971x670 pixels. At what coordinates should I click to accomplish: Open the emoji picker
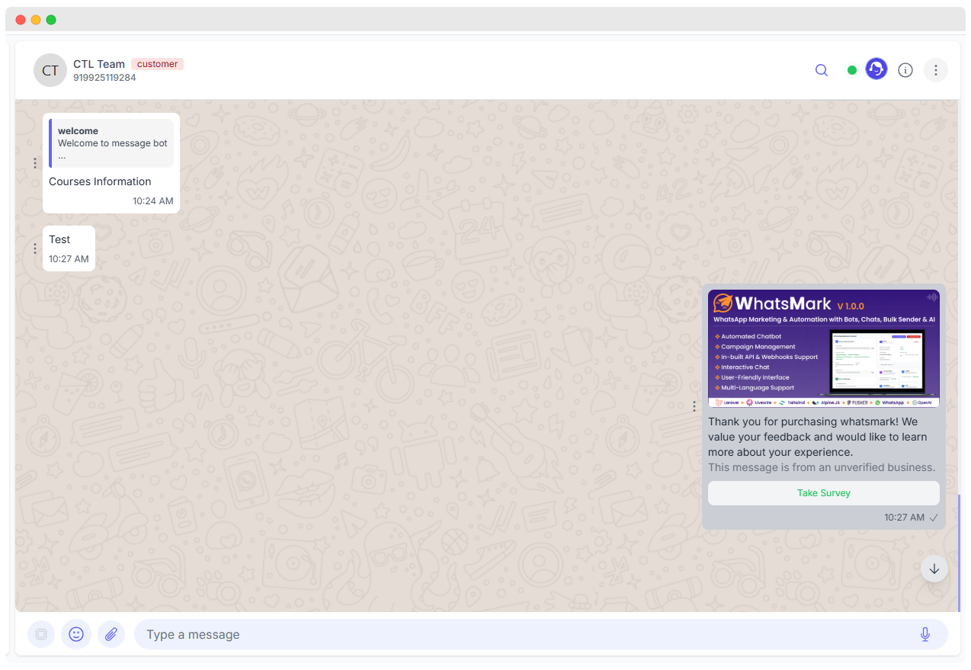(x=76, y=634)
